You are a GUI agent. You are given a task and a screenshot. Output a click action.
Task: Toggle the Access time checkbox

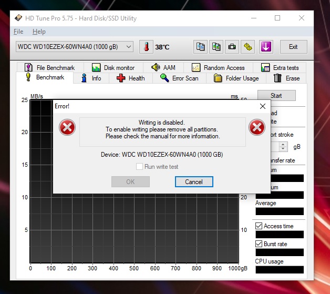click(x=259, y=226)
